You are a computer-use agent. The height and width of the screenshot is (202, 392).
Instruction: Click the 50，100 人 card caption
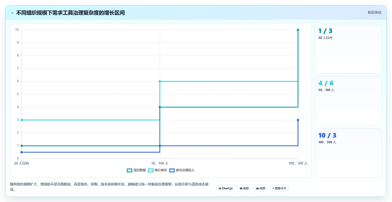coord(326,90)
